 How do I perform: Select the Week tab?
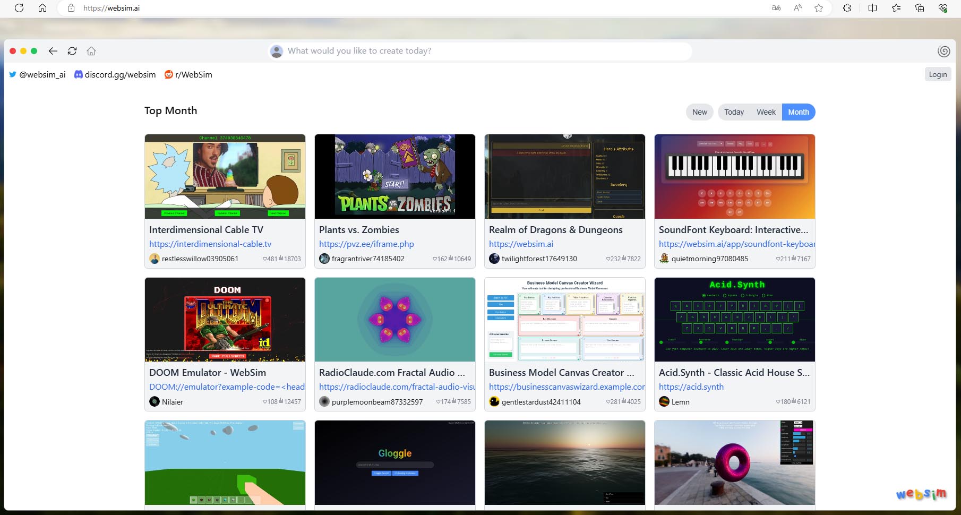[x=766, y=112]
